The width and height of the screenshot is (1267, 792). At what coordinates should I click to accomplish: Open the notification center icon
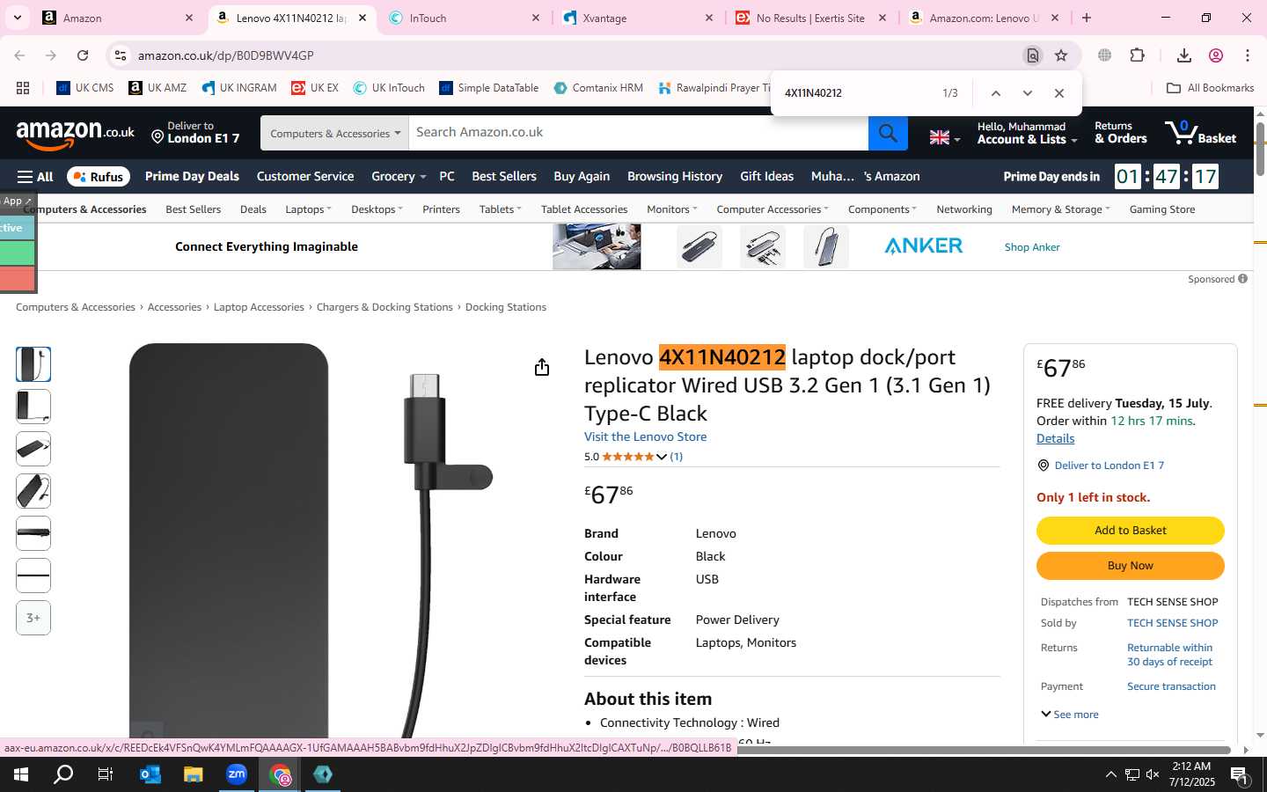click(x=1240, y=775)
